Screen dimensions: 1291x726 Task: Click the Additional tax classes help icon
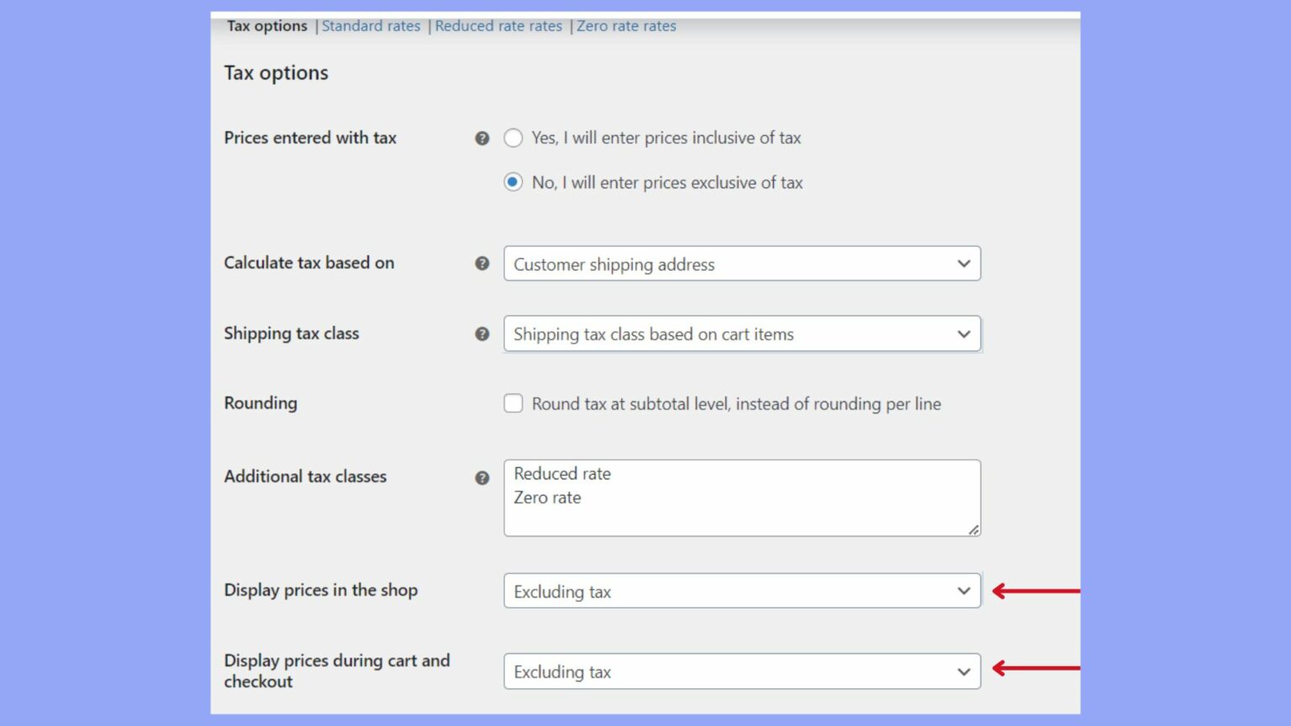click(482, 477)
